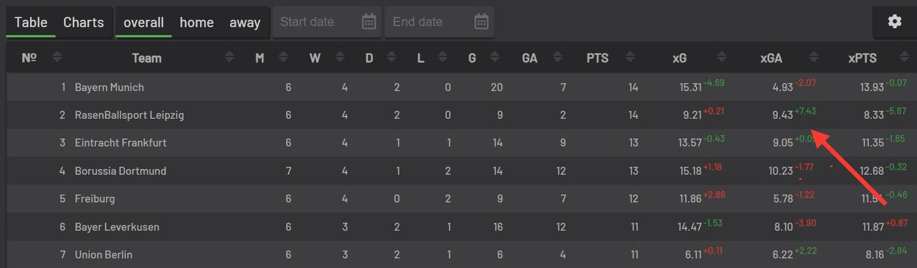The height and width of the screenshot is (268, 917).
Task: Open calendar picker in Start date field
Action: coord(369,21)
